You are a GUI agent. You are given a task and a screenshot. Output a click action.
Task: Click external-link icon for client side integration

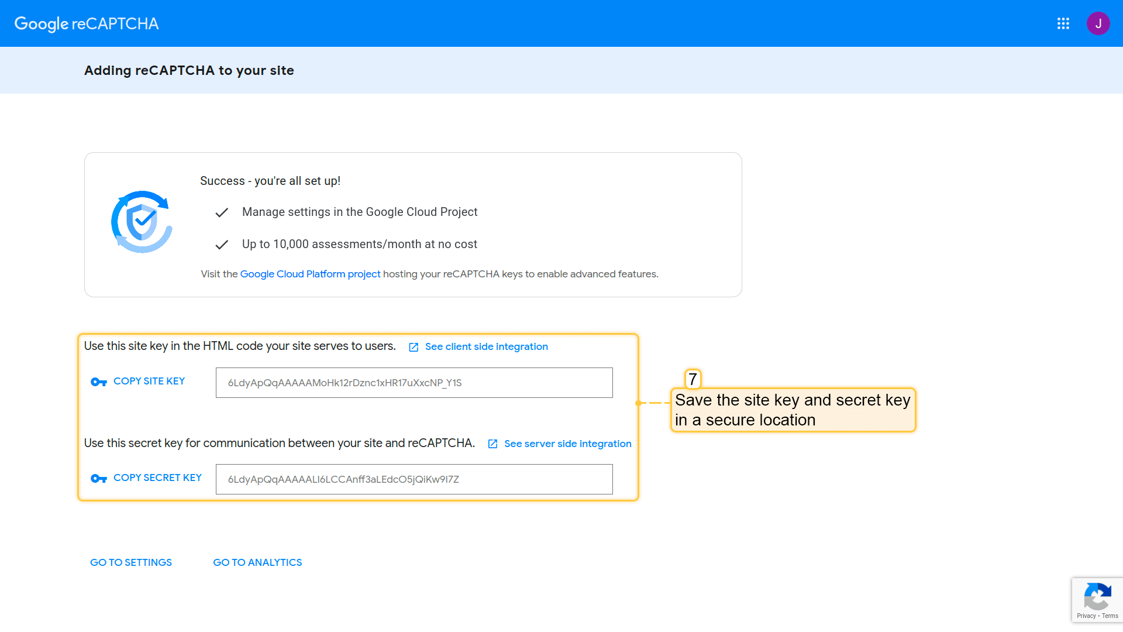click(414, 347)
